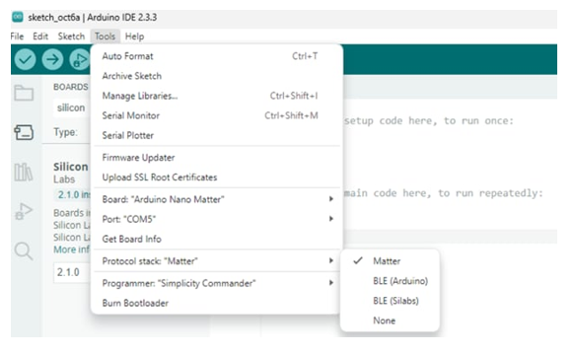Expand the Board "Arduino Nano Matter" submenu

(217, 199)
